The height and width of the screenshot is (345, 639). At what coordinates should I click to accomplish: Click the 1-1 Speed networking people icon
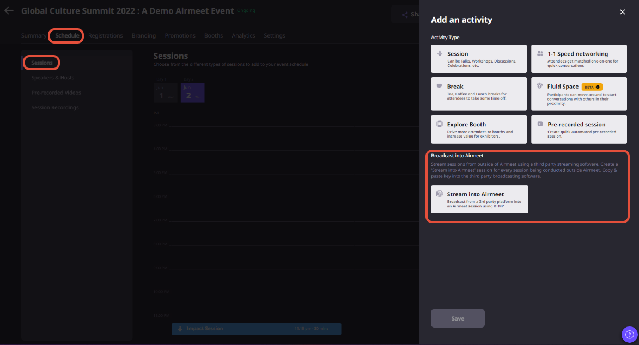[540, 53]
